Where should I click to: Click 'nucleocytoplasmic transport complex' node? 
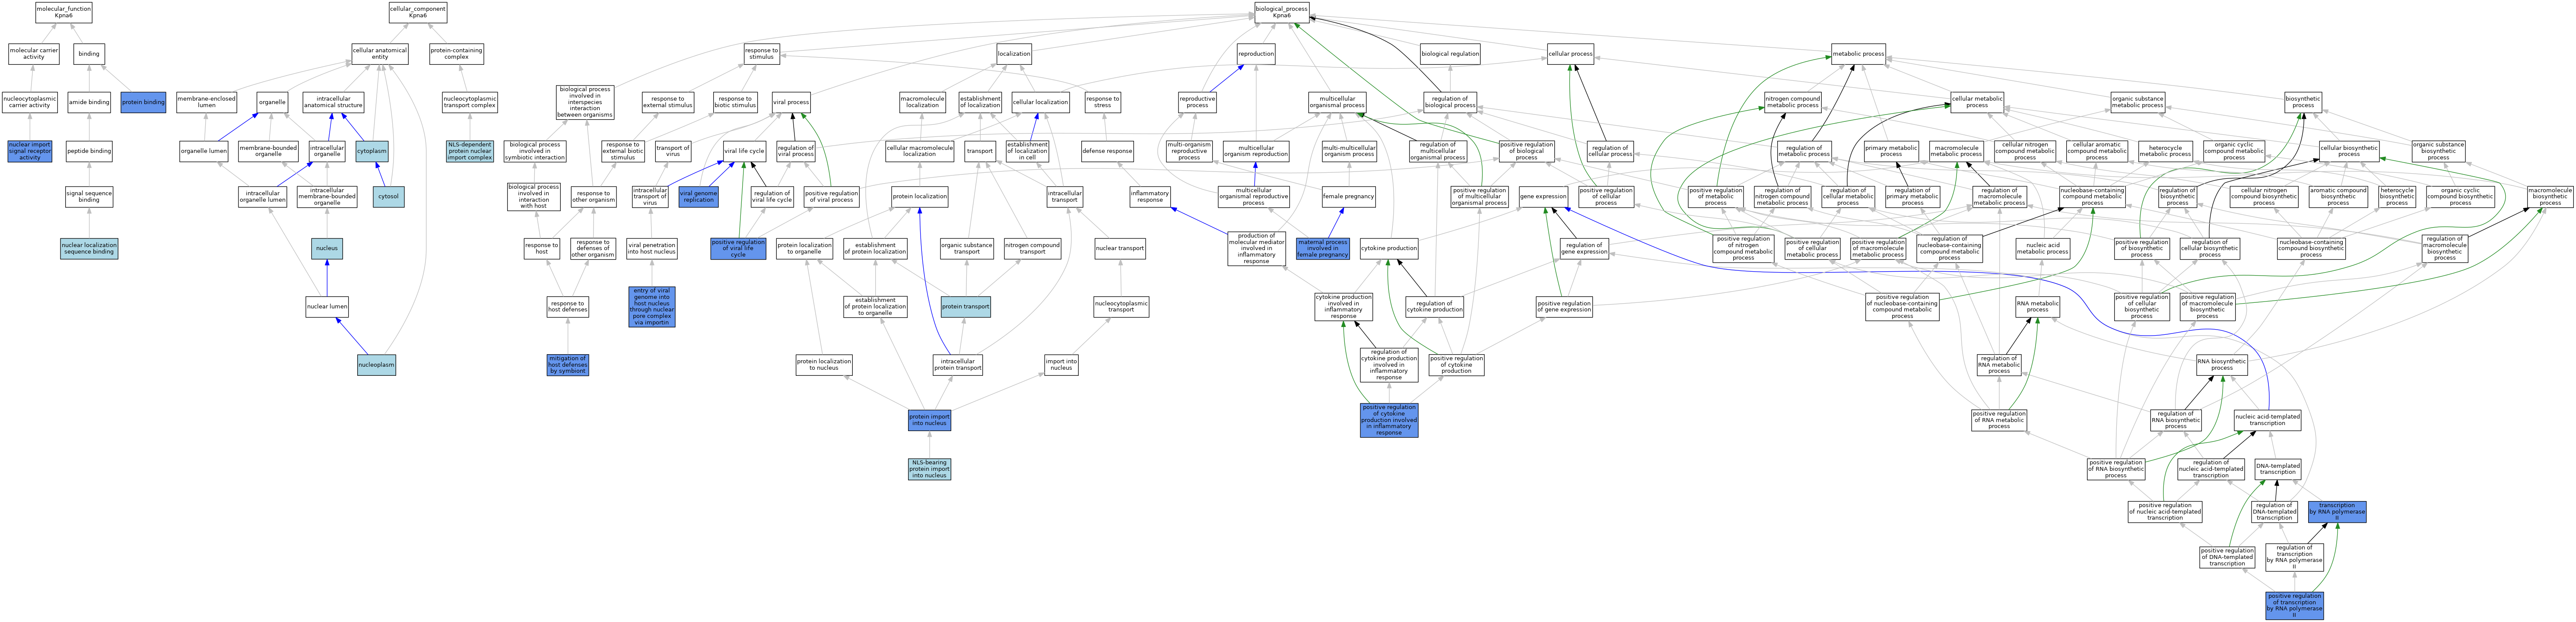click(470, 102)
